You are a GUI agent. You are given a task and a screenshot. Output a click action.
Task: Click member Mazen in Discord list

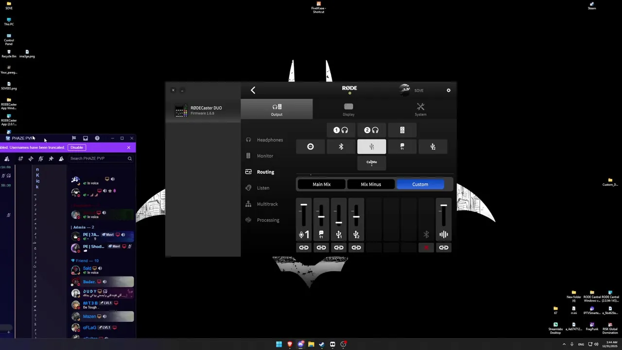pyautogui.click(x=102, y=316)
